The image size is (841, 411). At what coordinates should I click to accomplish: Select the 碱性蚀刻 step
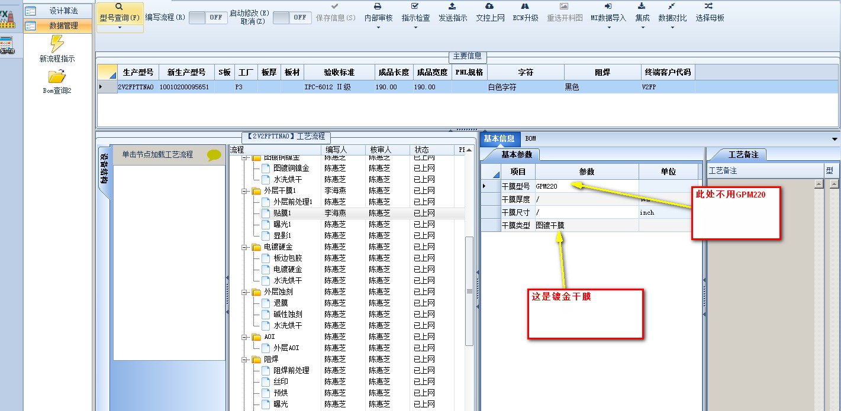(x=288, y=315)
